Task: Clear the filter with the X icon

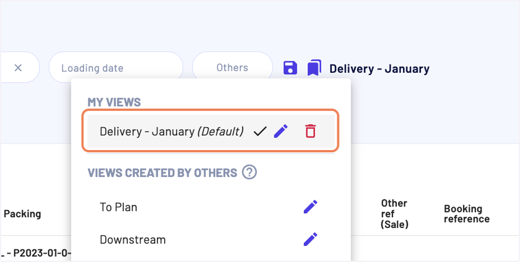Action: pyautogui.click(x=18, y=68)
